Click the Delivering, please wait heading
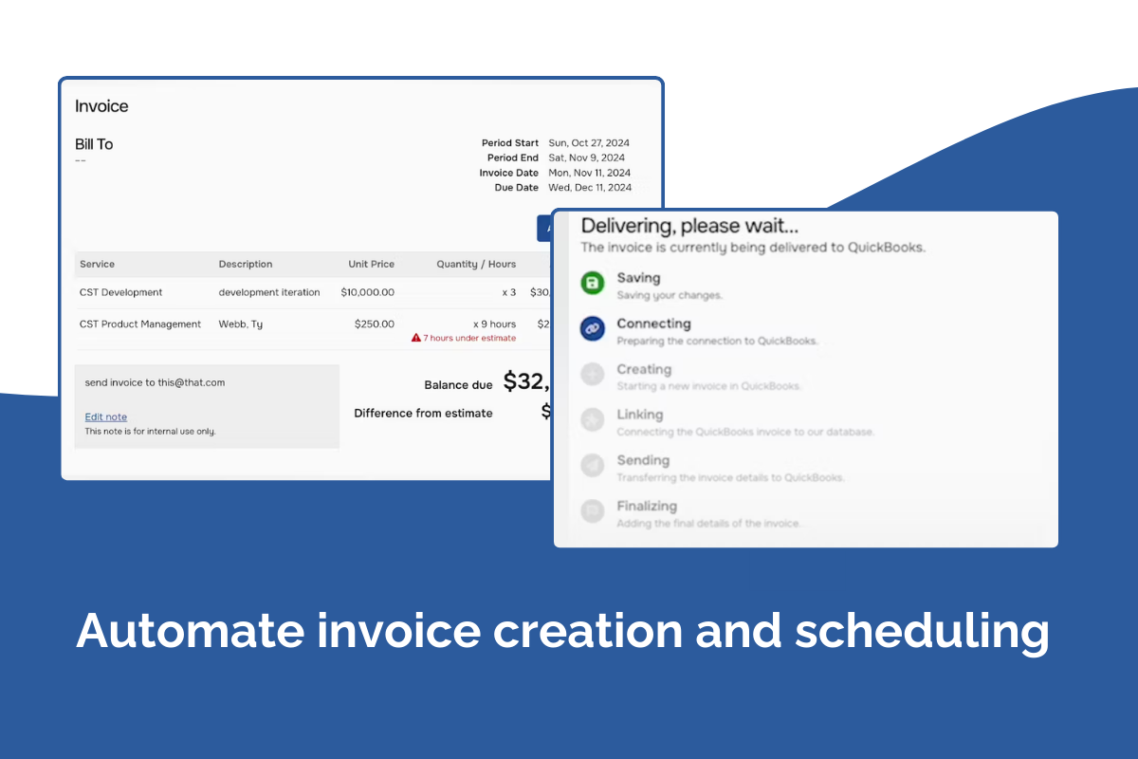The image size is (1138, 759). [x=689, y=226]
